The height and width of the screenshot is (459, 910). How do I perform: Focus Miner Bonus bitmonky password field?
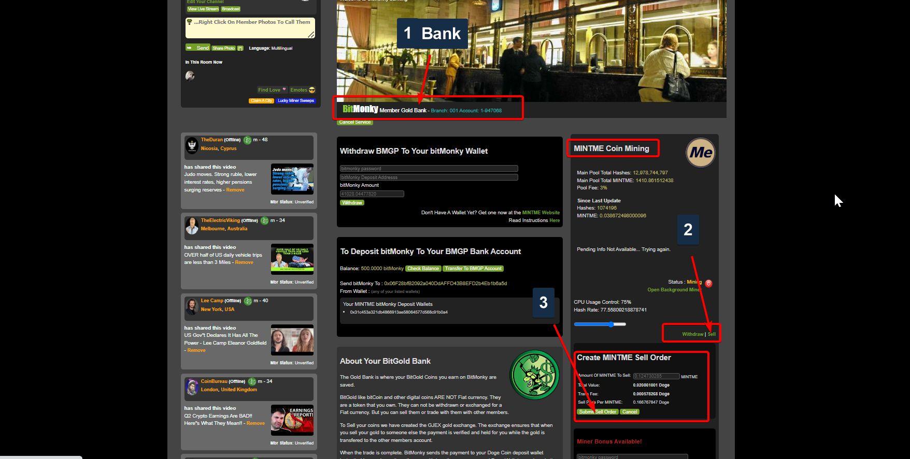pyautogui.click(x=632, y=456)
